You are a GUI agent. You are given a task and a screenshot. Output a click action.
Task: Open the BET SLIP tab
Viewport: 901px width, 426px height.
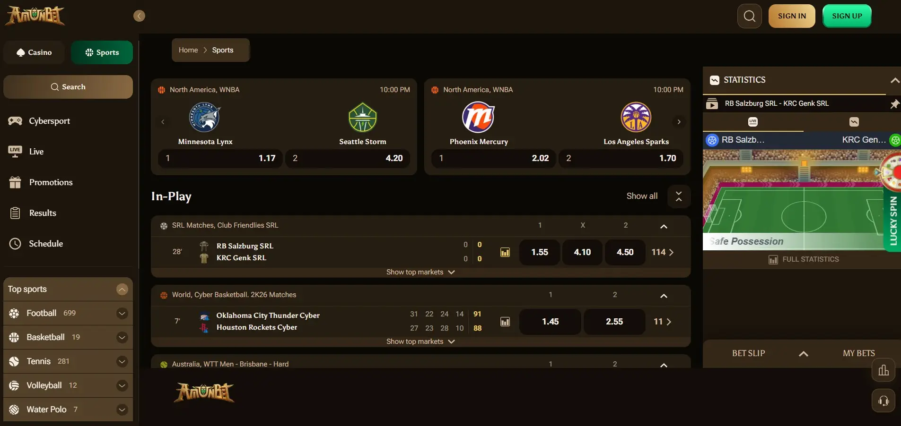(x=748, y=353)
